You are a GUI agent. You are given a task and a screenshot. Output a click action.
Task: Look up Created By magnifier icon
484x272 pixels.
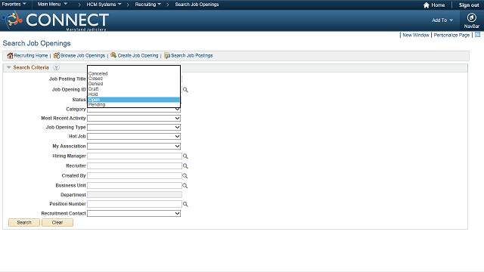(185, 176)
